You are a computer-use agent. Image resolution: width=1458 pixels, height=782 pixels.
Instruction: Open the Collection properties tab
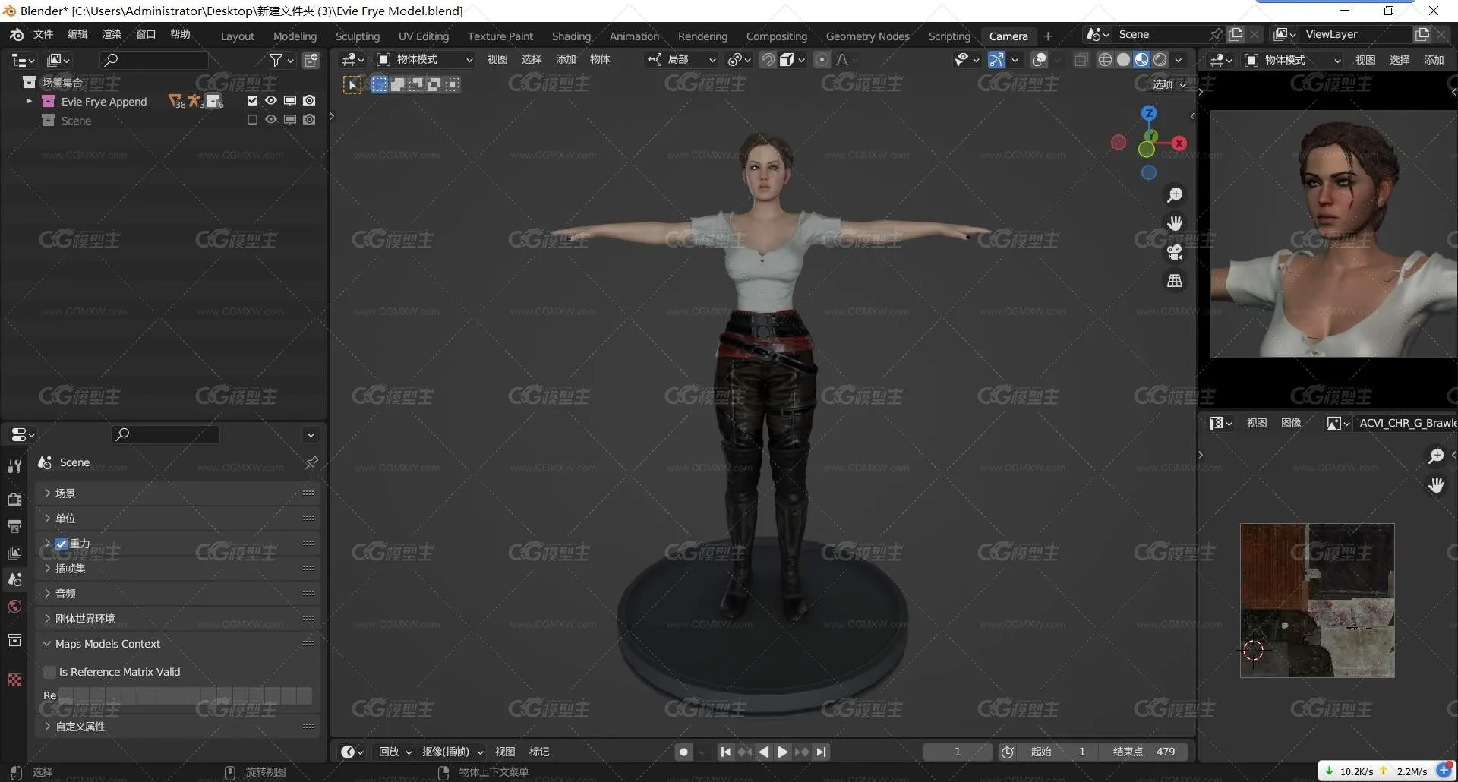(x=14, y=640)
